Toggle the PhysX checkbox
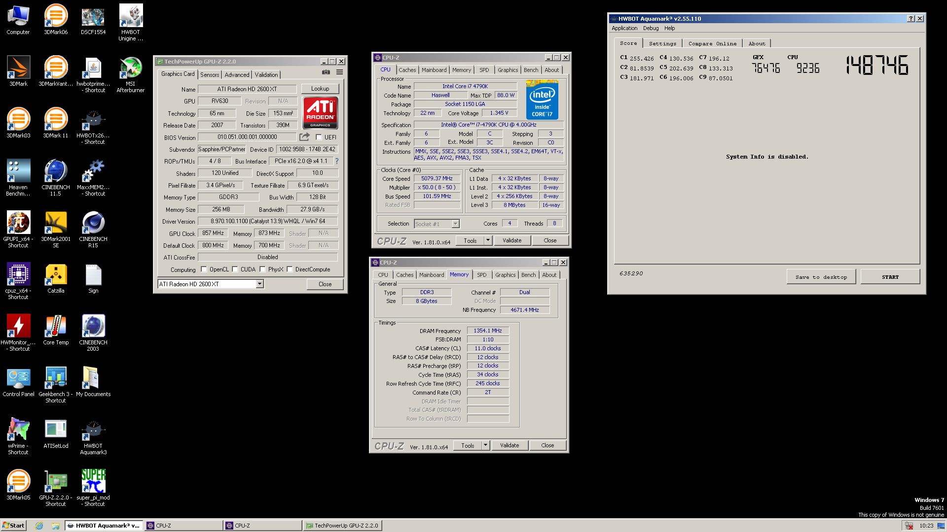This screenshot has height=532, width=947. (262, 269)
